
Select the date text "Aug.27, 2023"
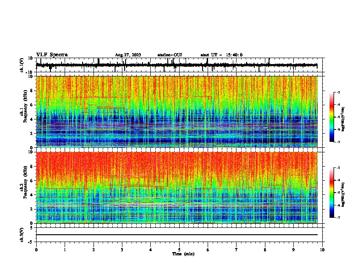point(128,55)
